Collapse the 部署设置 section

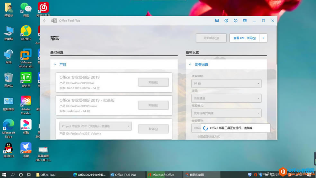click(x=190, y=64)
